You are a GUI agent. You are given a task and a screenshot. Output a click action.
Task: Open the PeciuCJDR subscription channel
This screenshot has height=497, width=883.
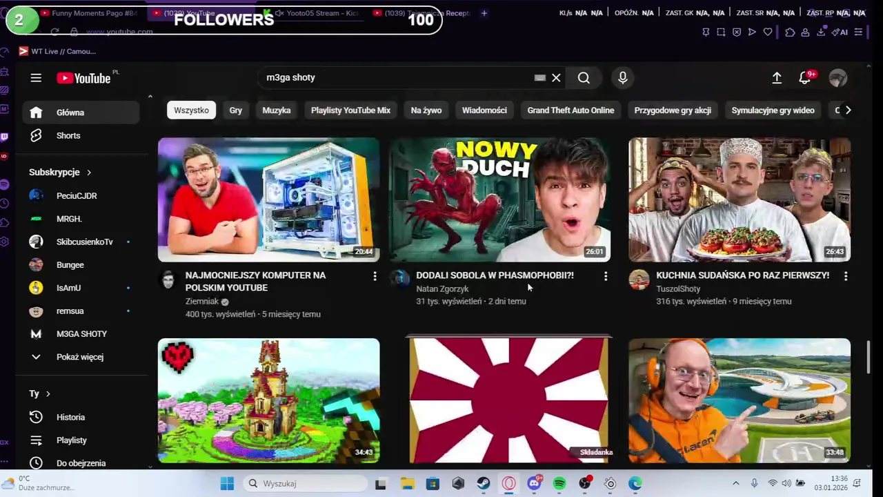tap(81, 195)
